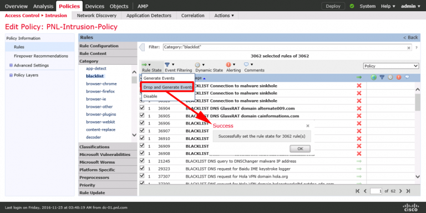Select browser-chrome category
This screenshot has height=213, width=426.
point(101,84)
